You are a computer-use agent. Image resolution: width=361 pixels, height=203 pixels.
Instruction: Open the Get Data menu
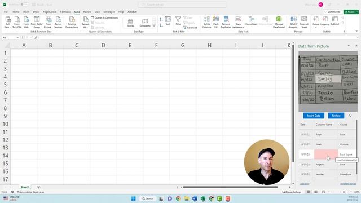click(7, 23)
